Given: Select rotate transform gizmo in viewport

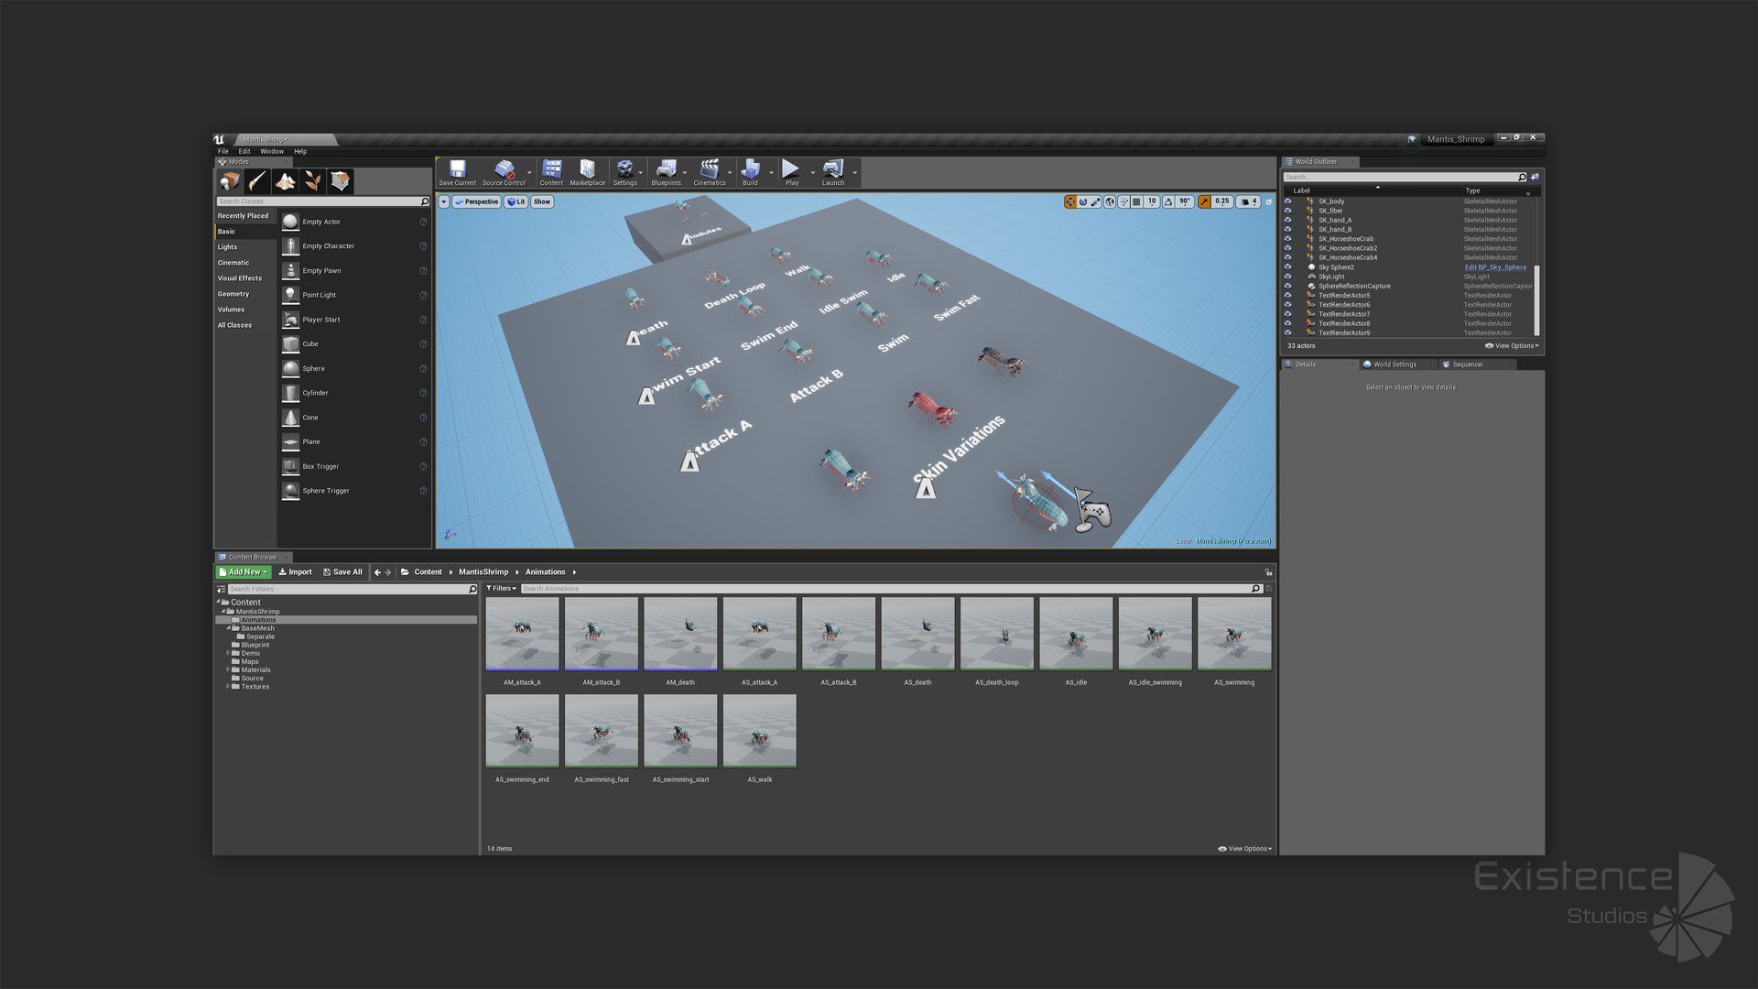Looking at the screenshot, I should pyautogui.click(x=1083, y=201).
